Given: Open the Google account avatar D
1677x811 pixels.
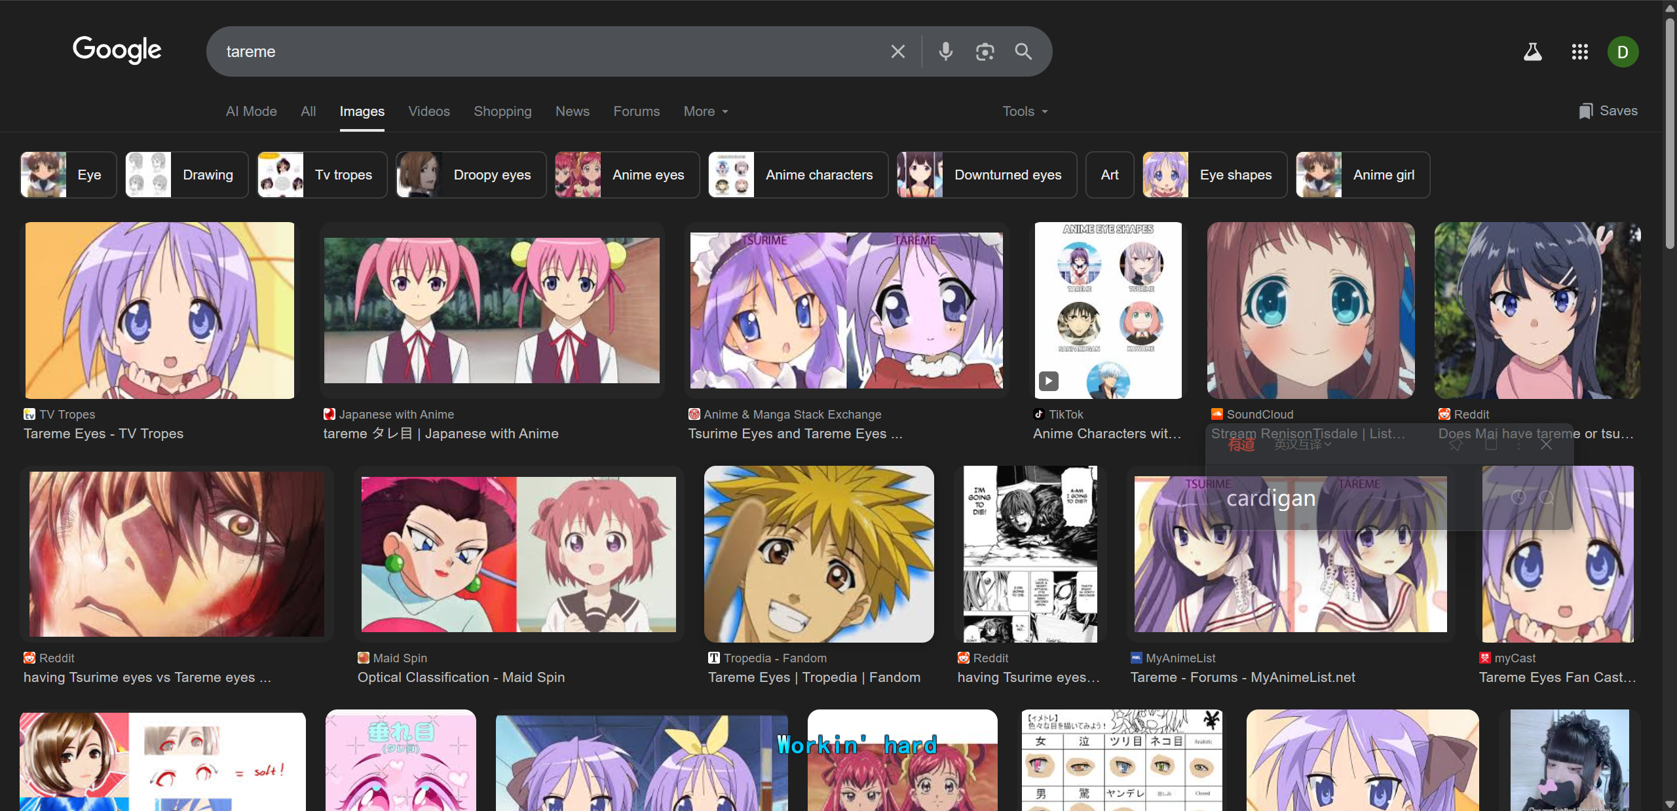Looking at the screenshot, I should [x=1623, y=52].
